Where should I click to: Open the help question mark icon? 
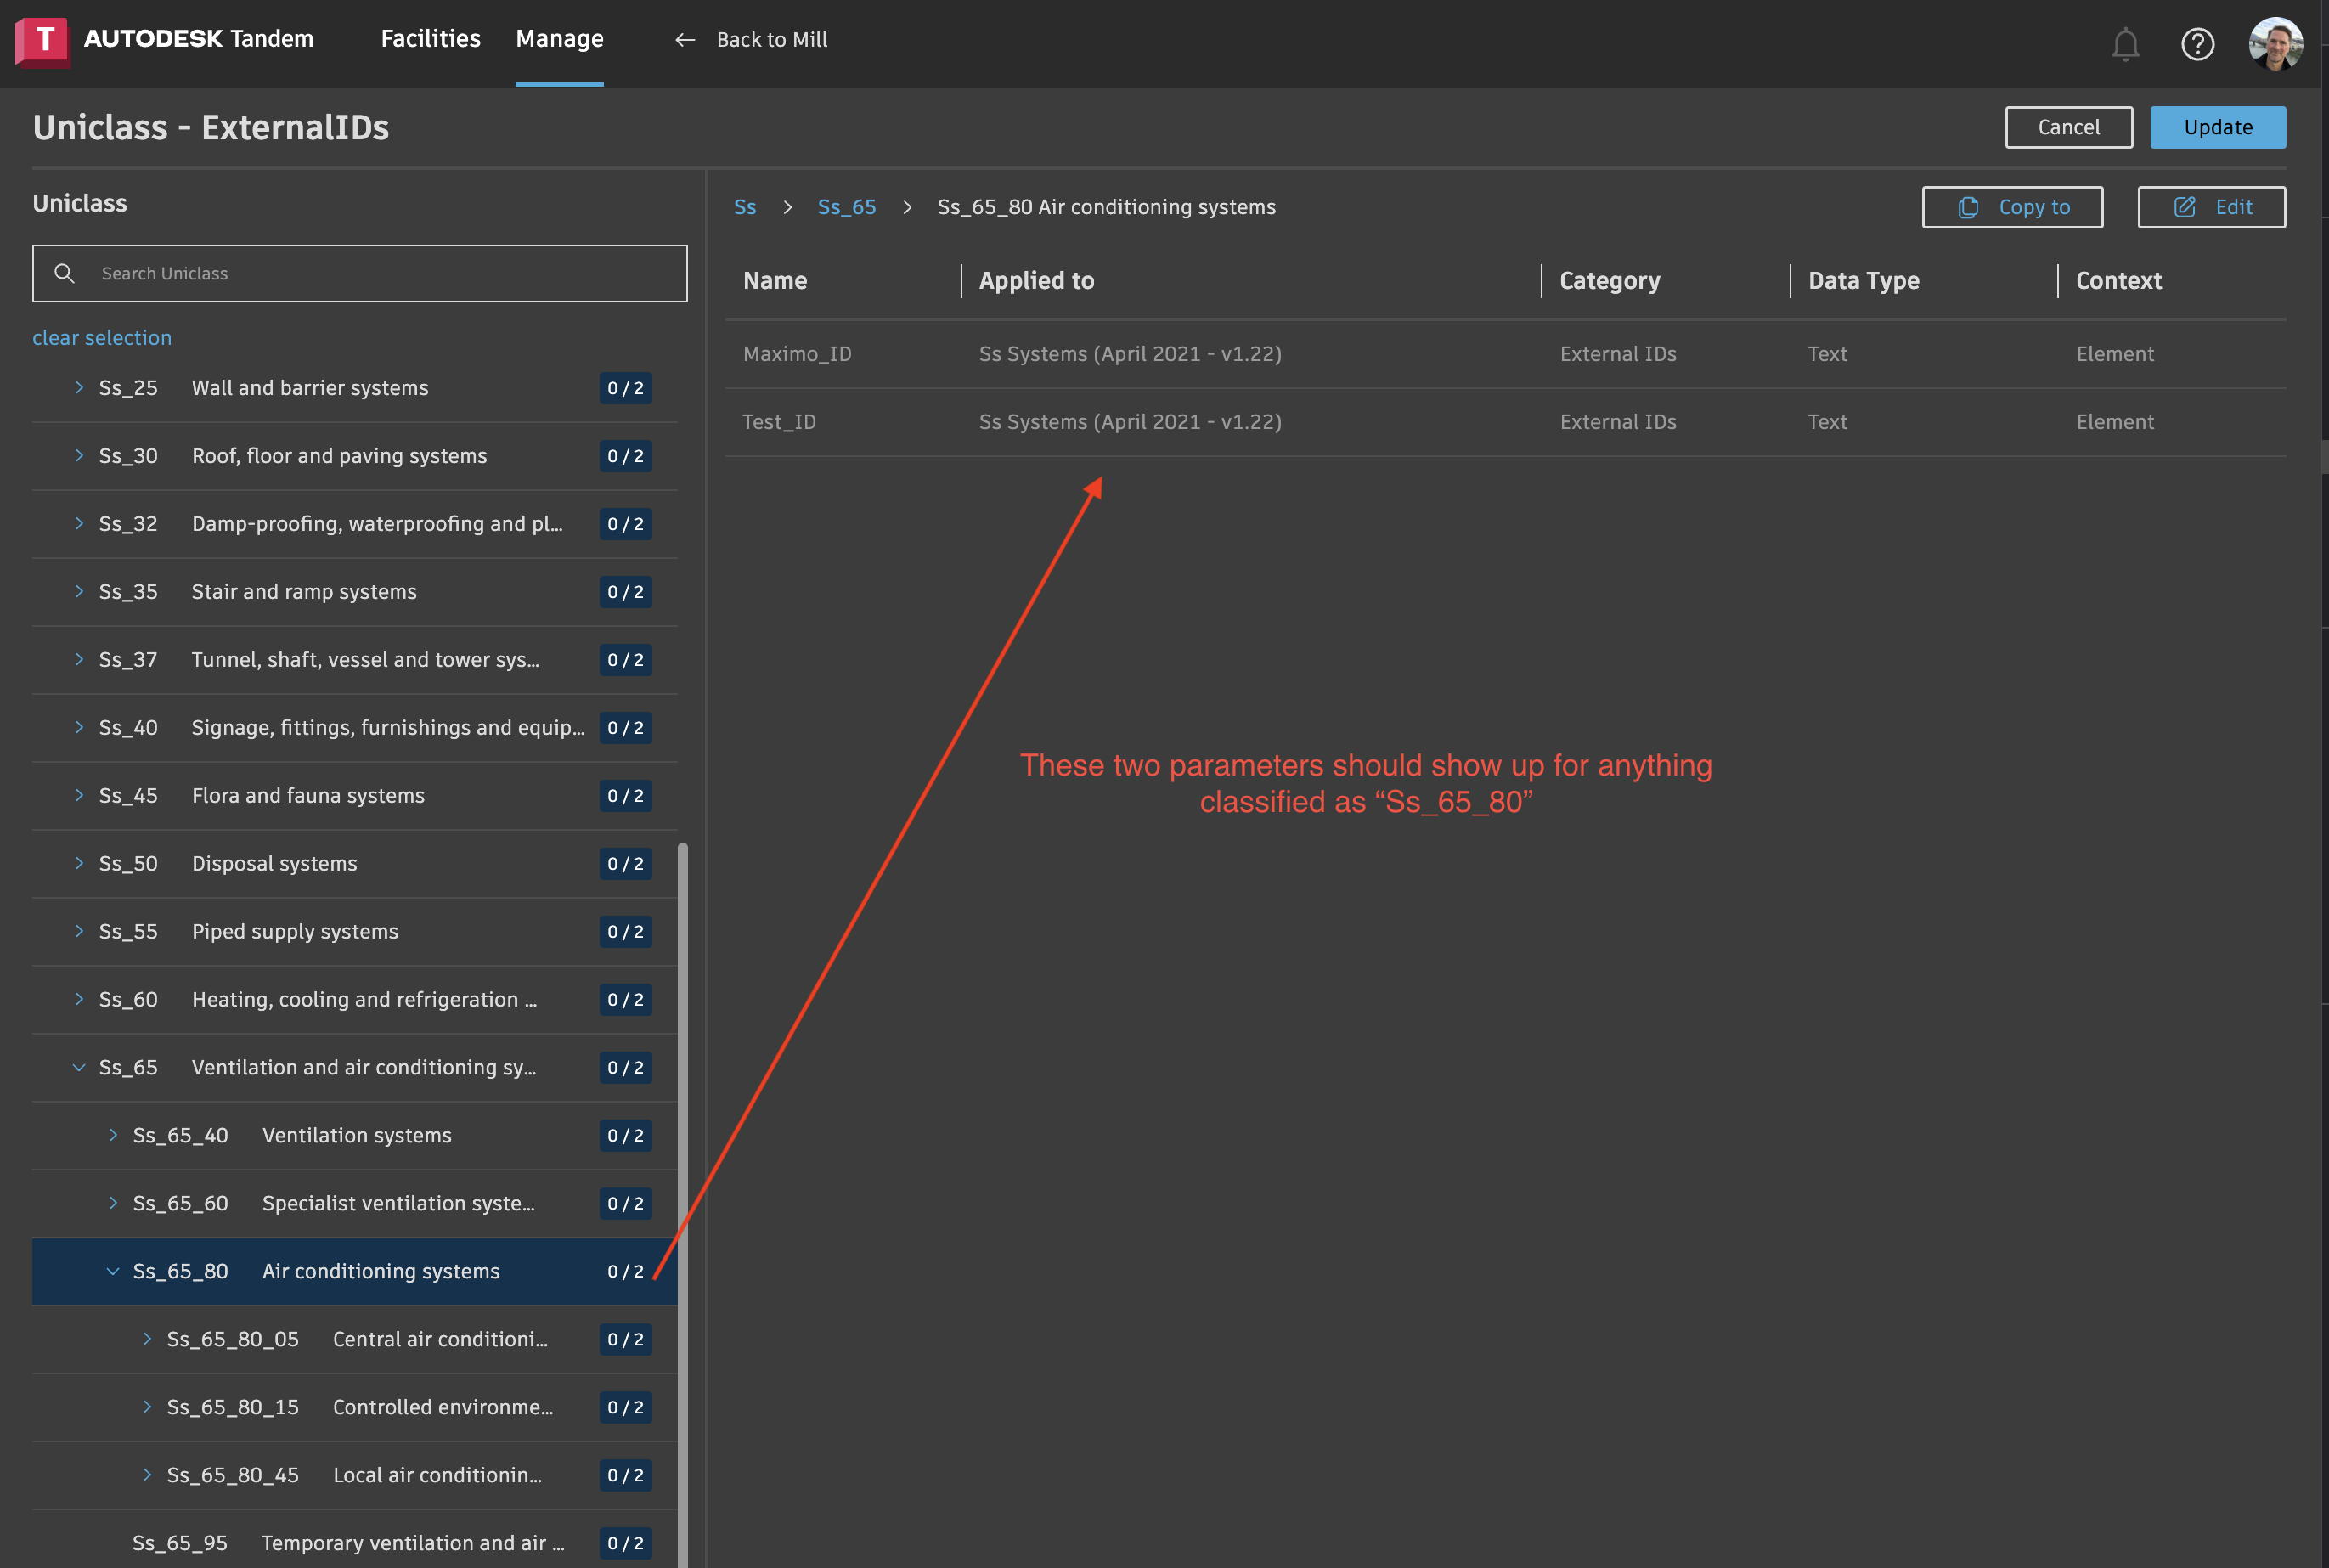point(2197,44)
